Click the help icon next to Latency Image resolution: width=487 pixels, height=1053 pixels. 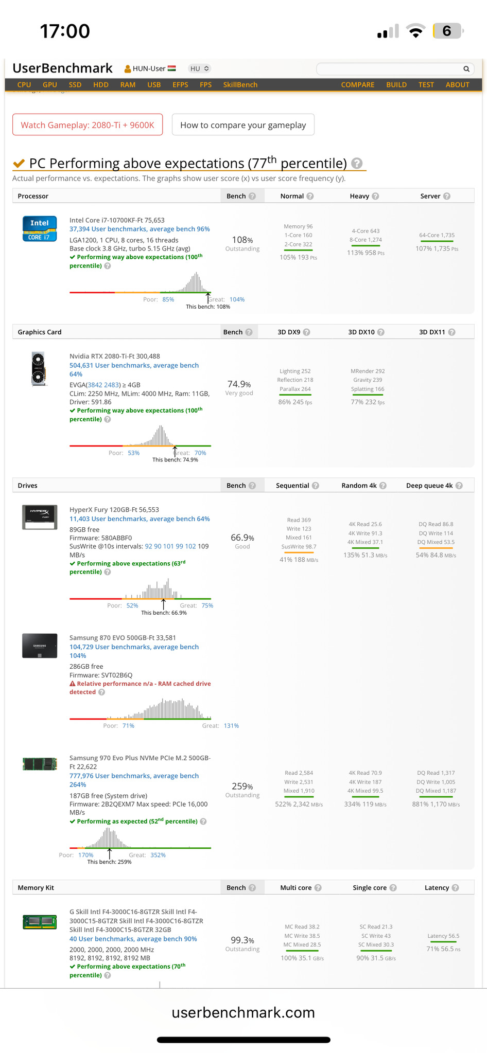coord(455,888)
